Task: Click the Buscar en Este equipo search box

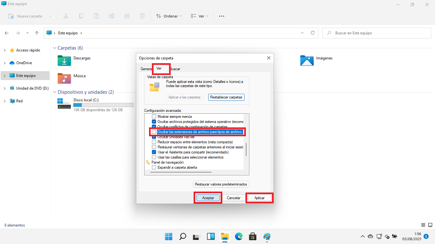Action: point(376,33)
